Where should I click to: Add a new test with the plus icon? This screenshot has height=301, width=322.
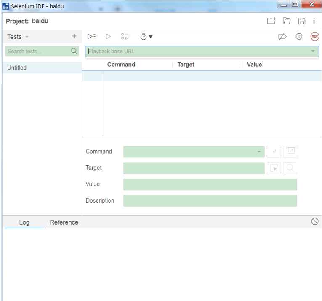pos(74,36)
